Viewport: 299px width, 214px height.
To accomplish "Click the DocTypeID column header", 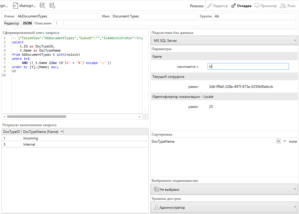I will (11, 132).
